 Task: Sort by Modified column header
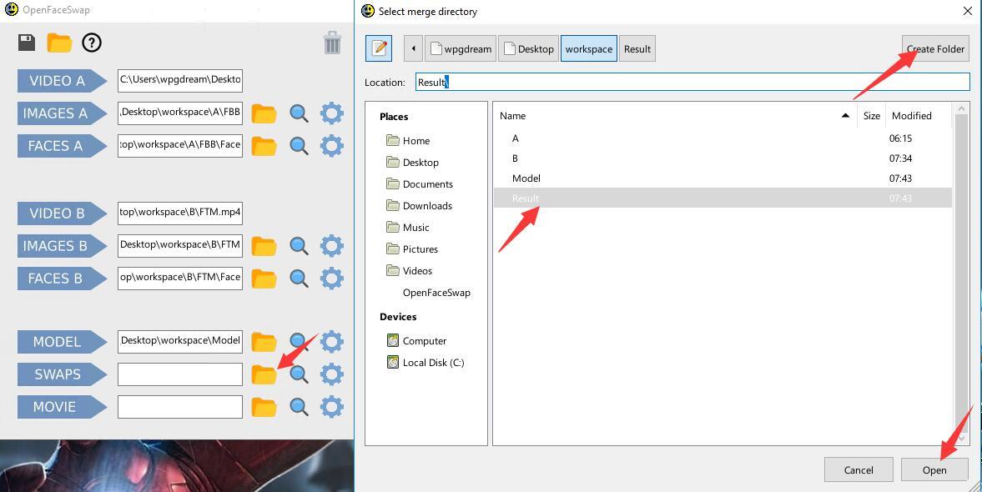coord(918,116)
